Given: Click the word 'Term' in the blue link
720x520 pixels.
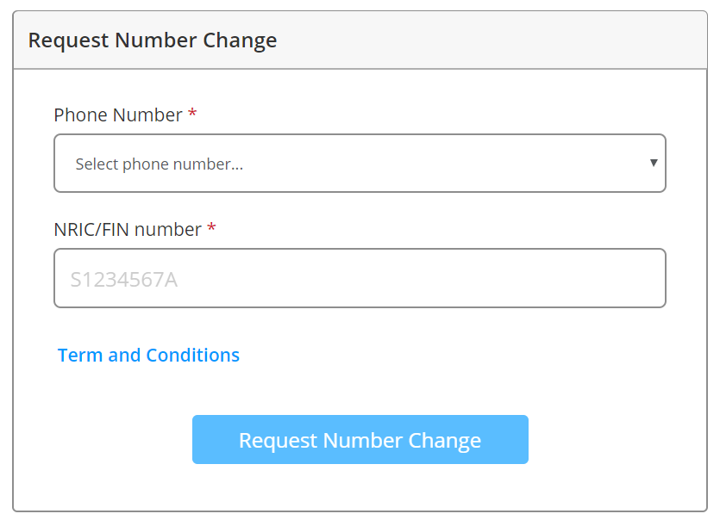Looking at the screenshot, I should pos(80,355).
